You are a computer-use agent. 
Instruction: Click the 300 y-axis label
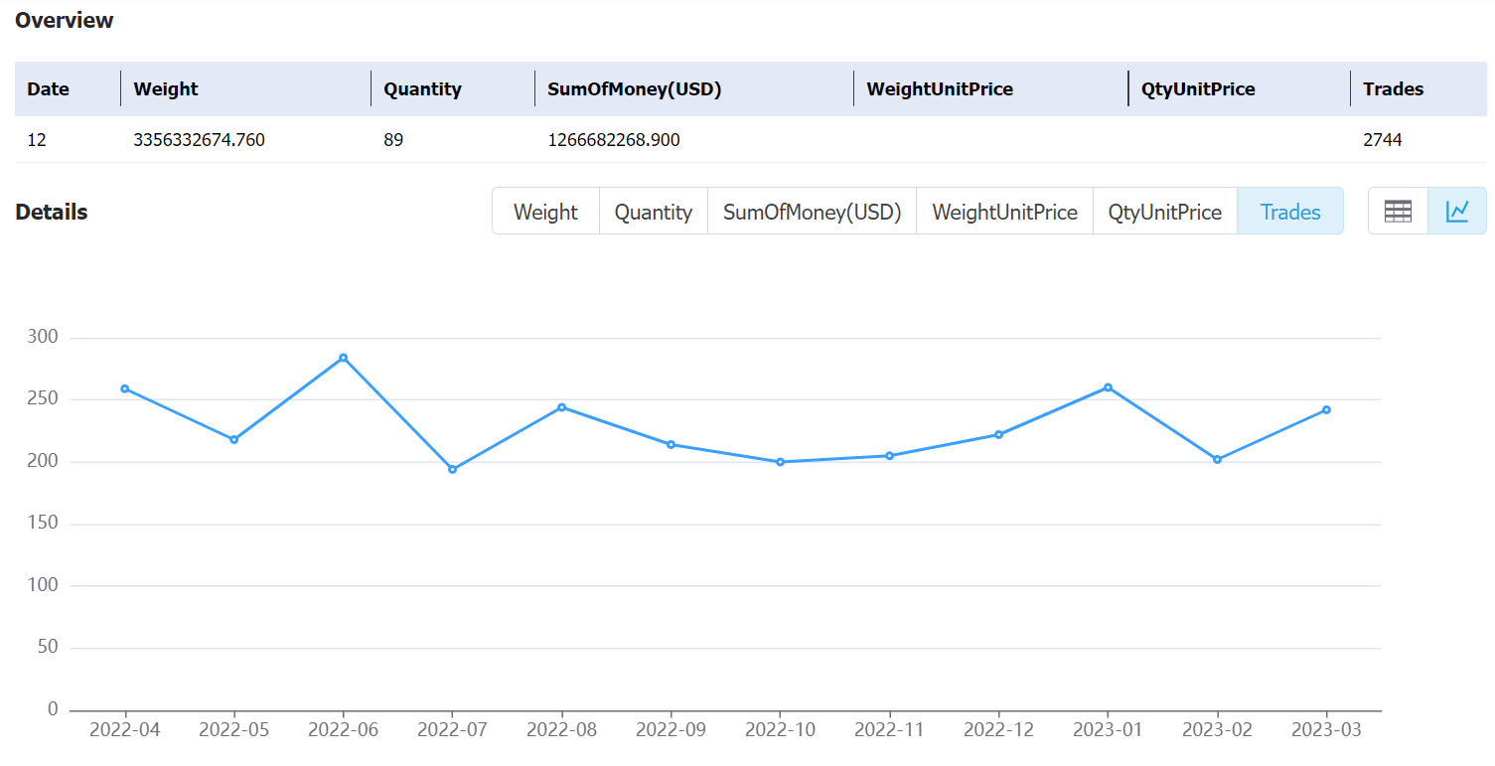[x=44, y=337]
